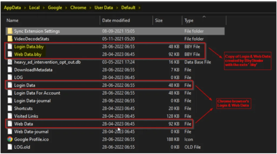Click the Sync Extension Settings folder icon
The width and height of the screenshot is (277, 154).
pyautogui.click(x=10, y=31)
